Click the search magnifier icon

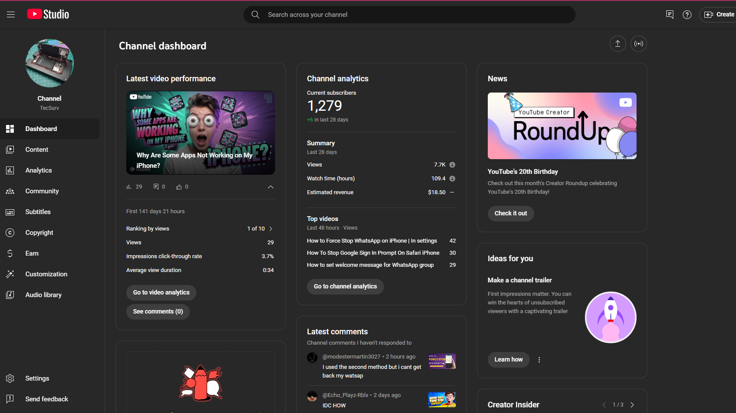[x=256, y=15]
